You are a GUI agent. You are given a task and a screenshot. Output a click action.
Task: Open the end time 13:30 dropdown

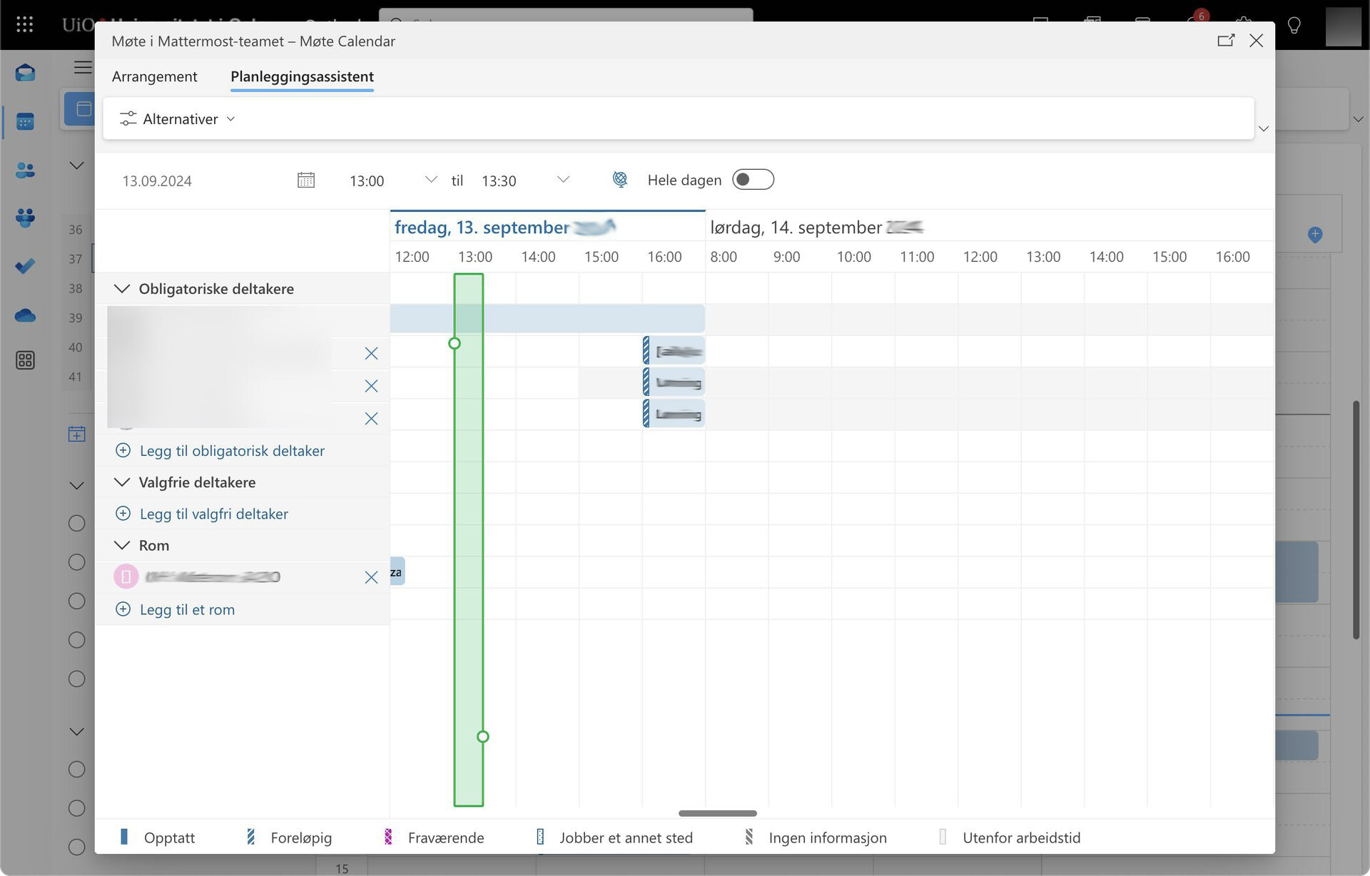(x=563, y=180)
